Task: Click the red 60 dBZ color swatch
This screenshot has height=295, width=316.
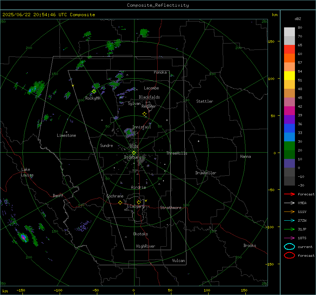Action: click(x=289, y=49)
